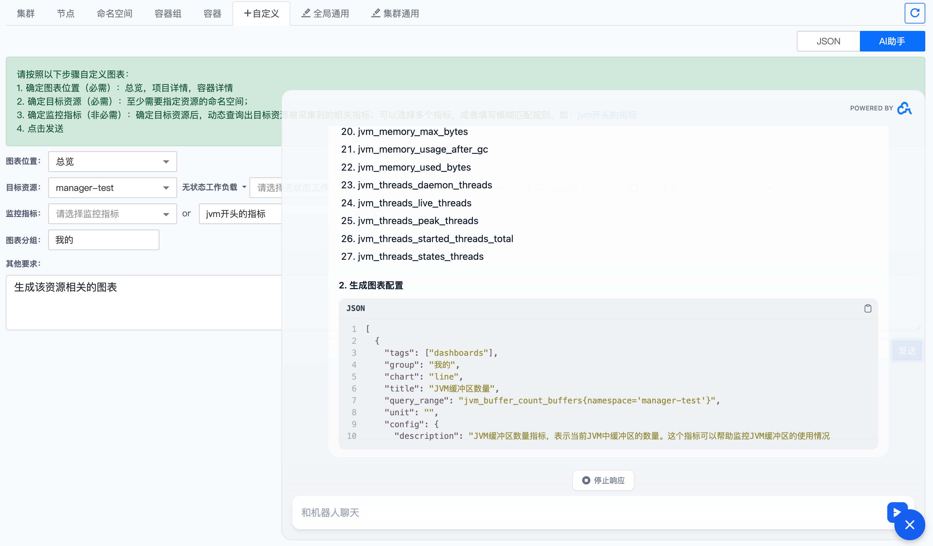Switch to the 节点 tab

point(66,14)
